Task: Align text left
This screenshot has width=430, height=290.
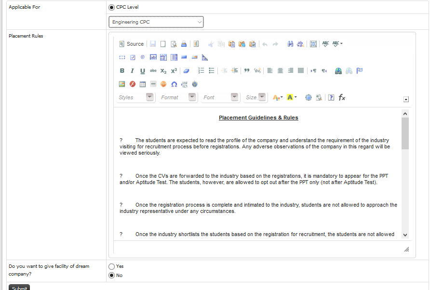Action: tap(270, 71)
